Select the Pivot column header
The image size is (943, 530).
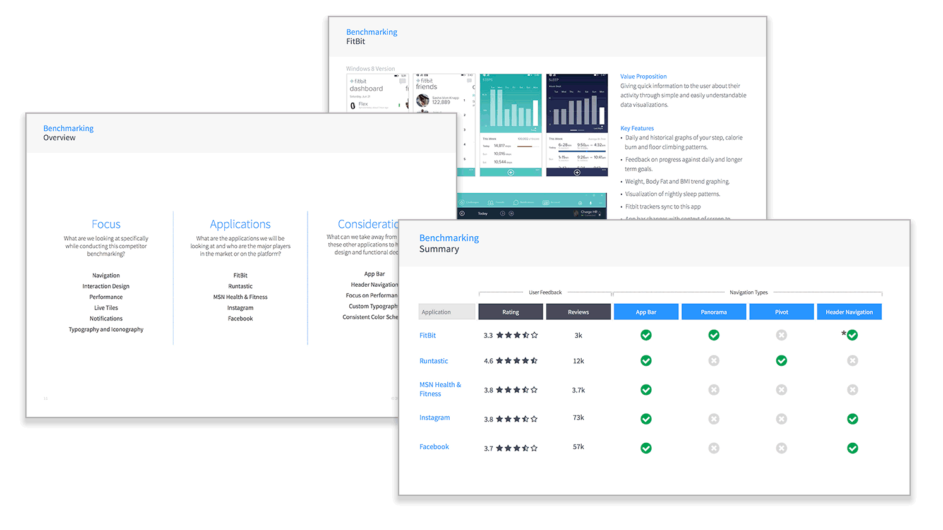[x=781, y=312]
